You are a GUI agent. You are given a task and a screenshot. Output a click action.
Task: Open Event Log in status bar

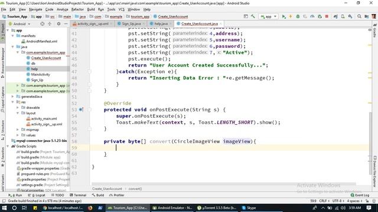360,195
